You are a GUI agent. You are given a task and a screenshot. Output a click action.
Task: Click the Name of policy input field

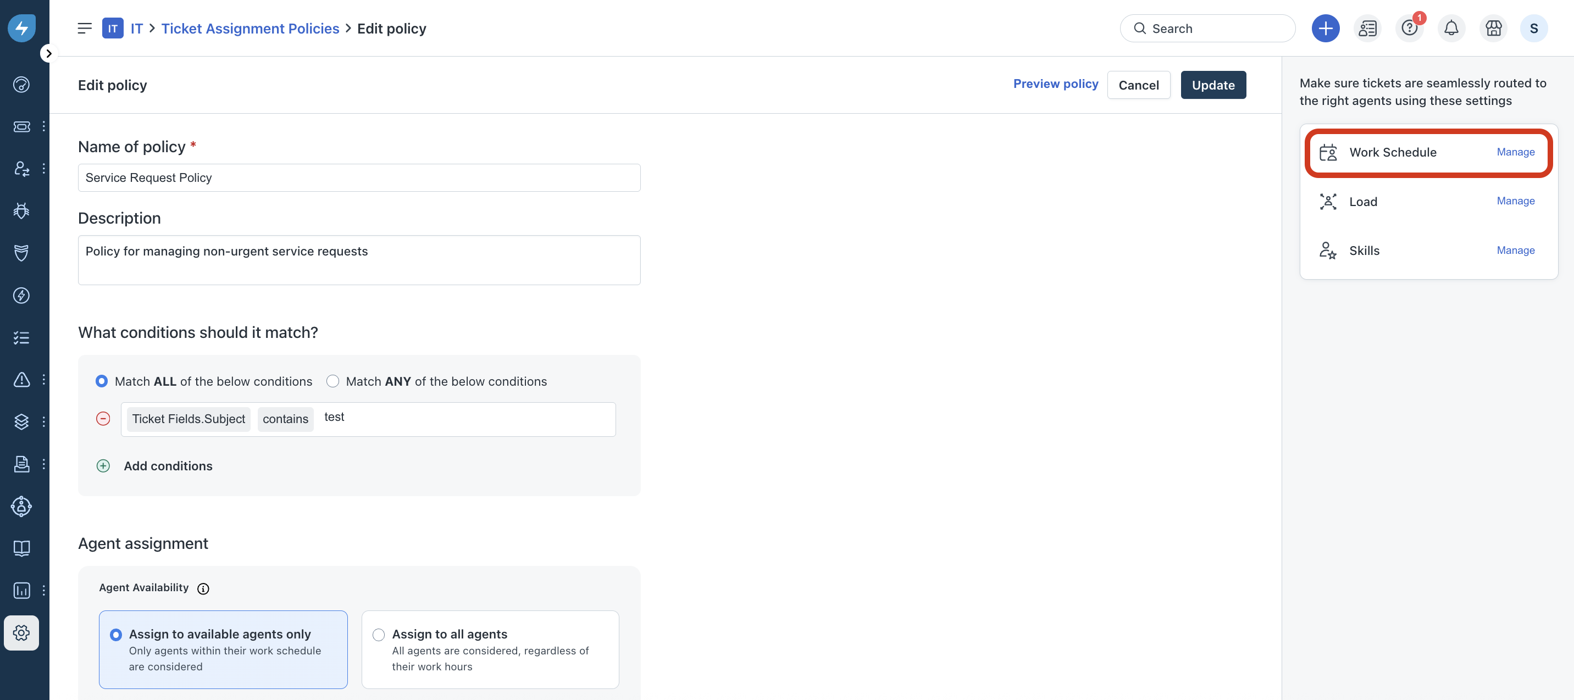pos(359,178)
